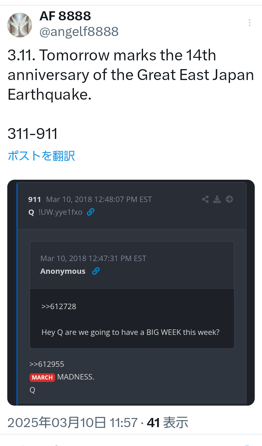This screenshot has width=262, height=446.
Task: Open the 41 表示 view count
Action: click(167, 423)
